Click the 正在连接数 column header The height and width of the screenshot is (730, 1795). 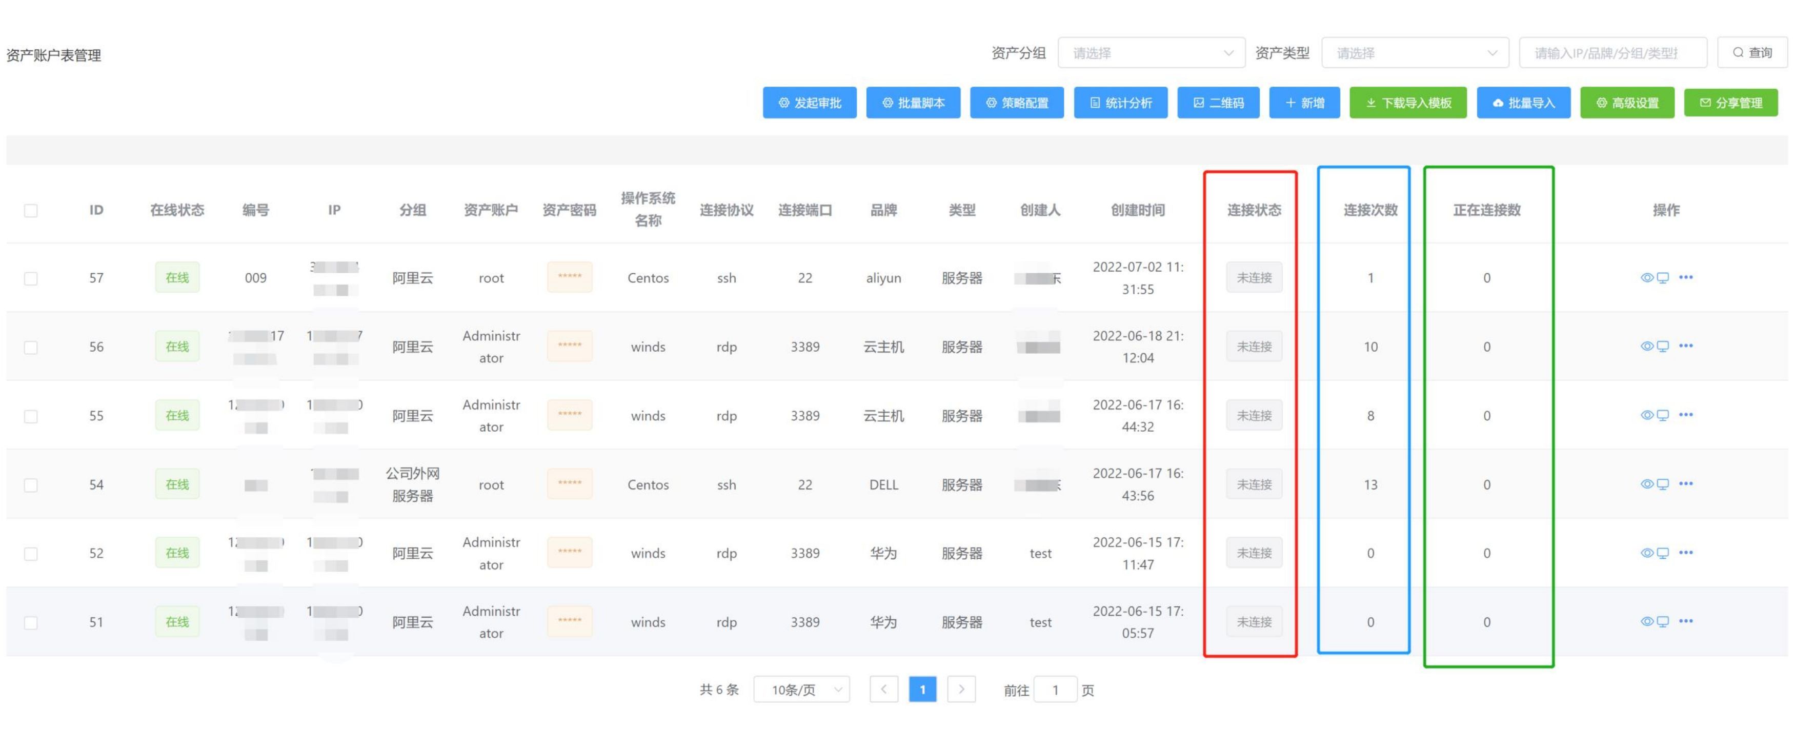click(1486, 210)
